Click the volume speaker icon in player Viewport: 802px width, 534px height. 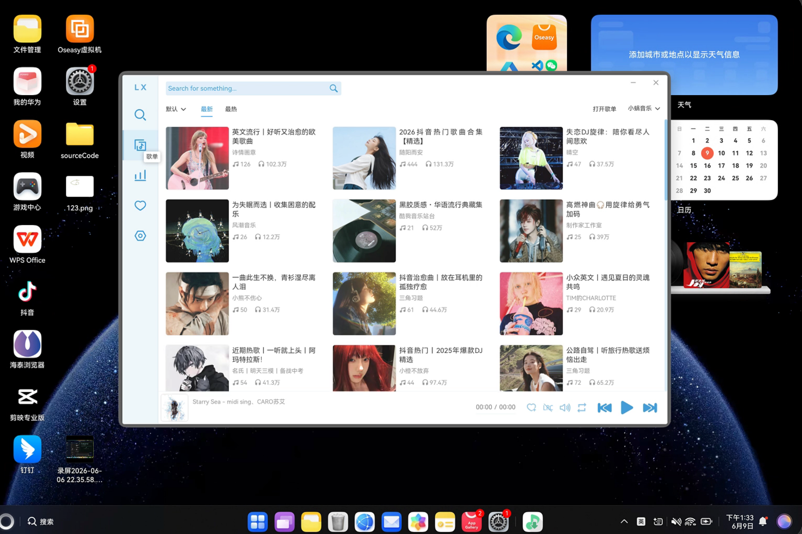(565, 407)
